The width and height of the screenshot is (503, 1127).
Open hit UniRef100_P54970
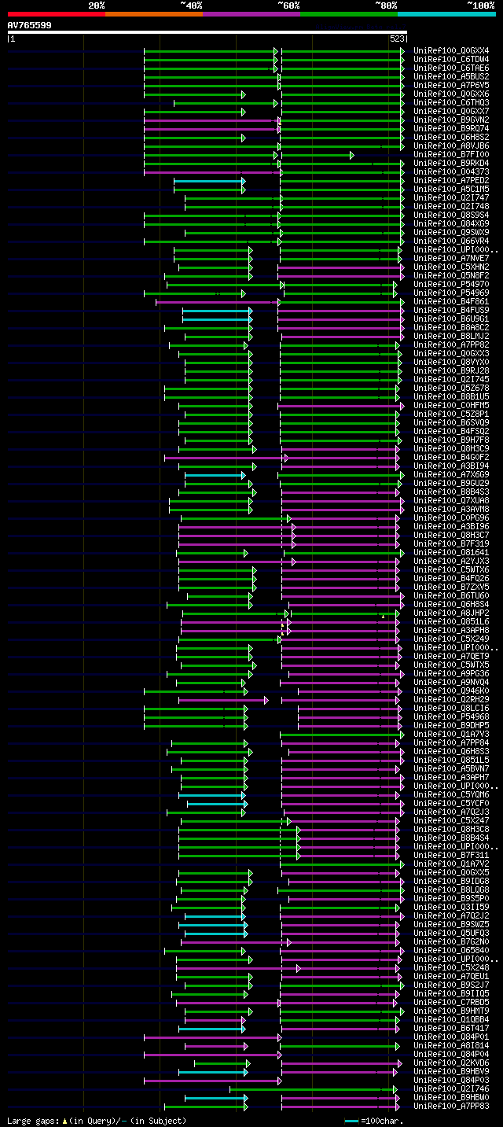pyautogui.click(x=451, y=284)
